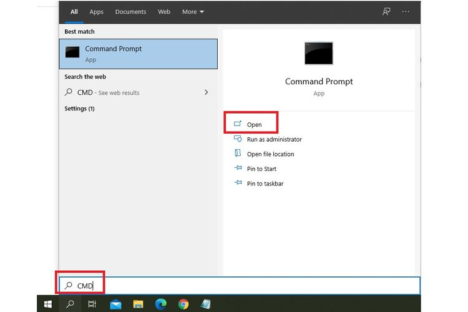Pin Command Prompt to taskbar

click(x=265, y=184)
